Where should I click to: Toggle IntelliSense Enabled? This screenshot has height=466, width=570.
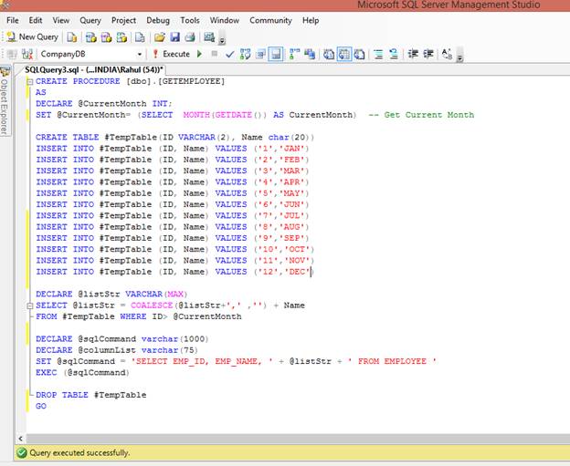pos(276,54)
